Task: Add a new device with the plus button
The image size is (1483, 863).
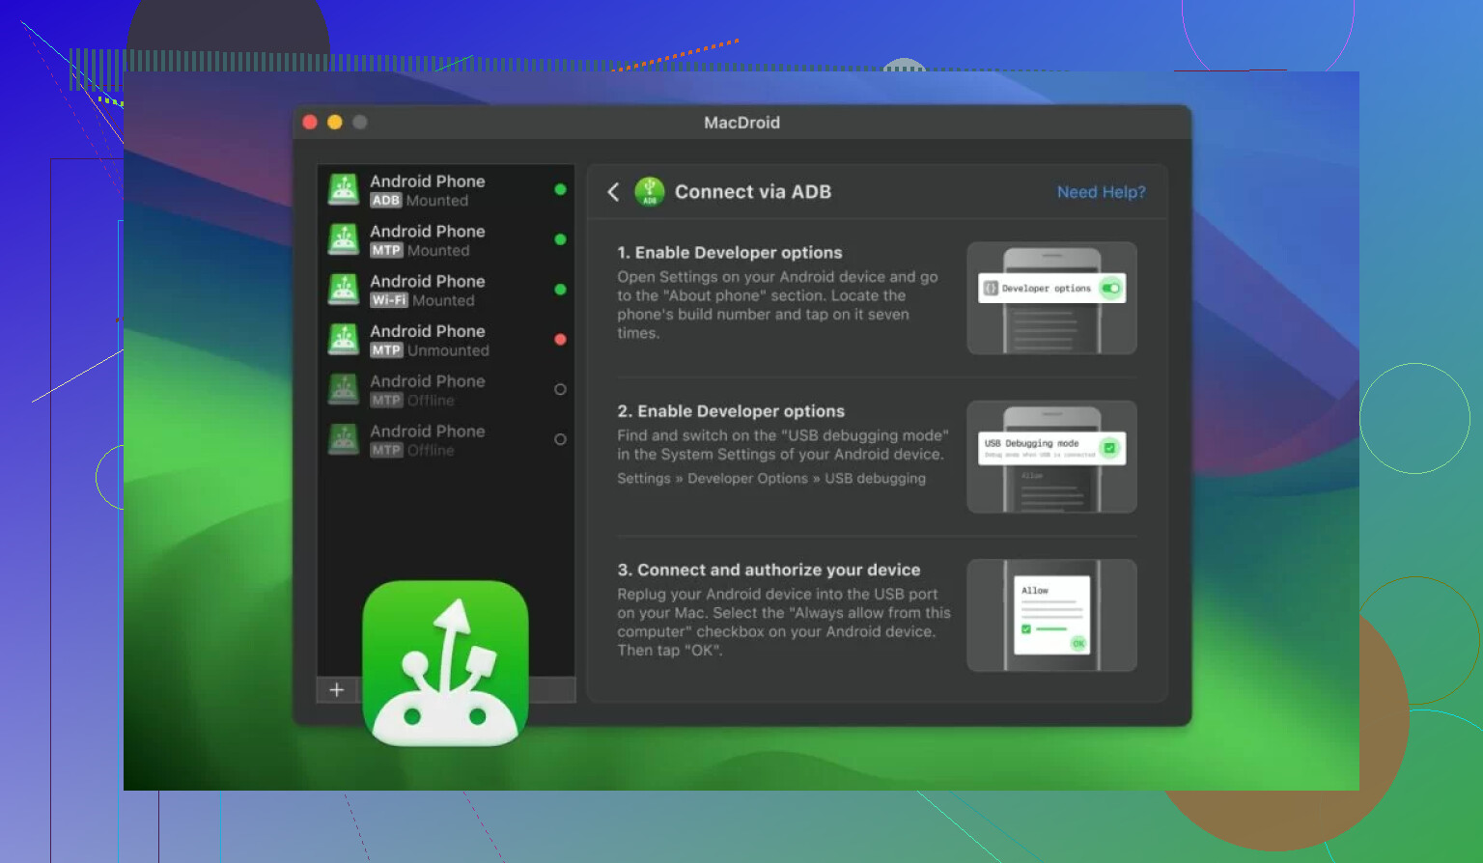Action: coord(337,689)
